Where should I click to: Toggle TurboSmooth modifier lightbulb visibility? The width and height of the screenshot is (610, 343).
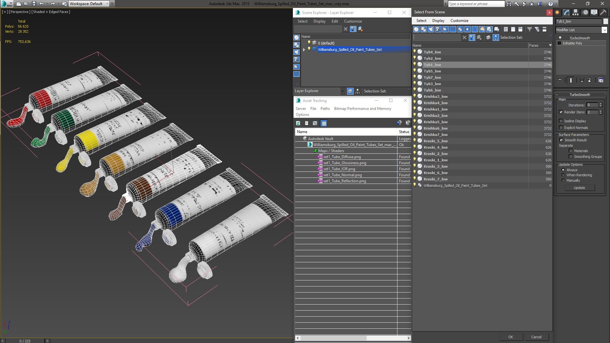coord(560,38)
